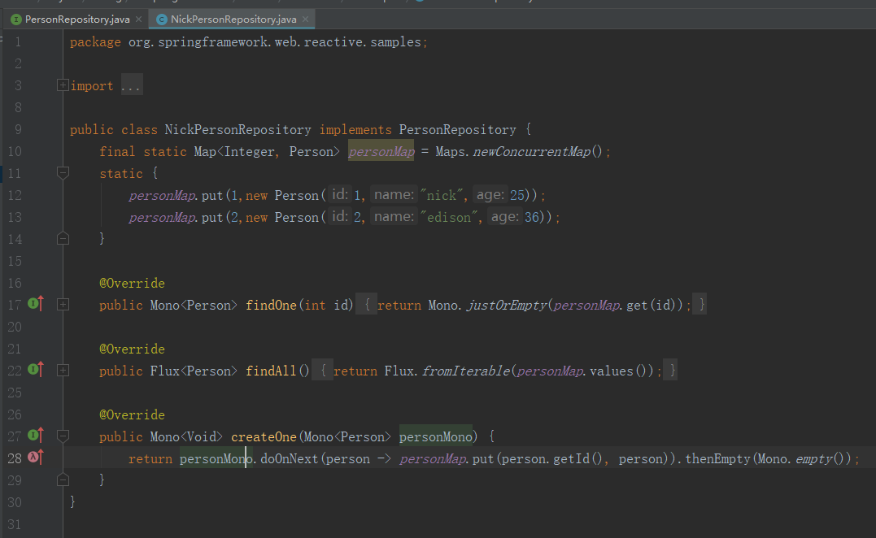Click line number 28 in the gutter

click(15, 458)
